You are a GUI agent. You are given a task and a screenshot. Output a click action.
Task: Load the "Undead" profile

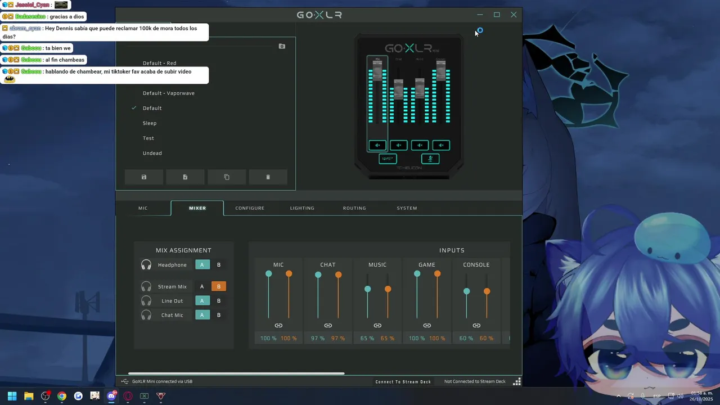[152, 154]
